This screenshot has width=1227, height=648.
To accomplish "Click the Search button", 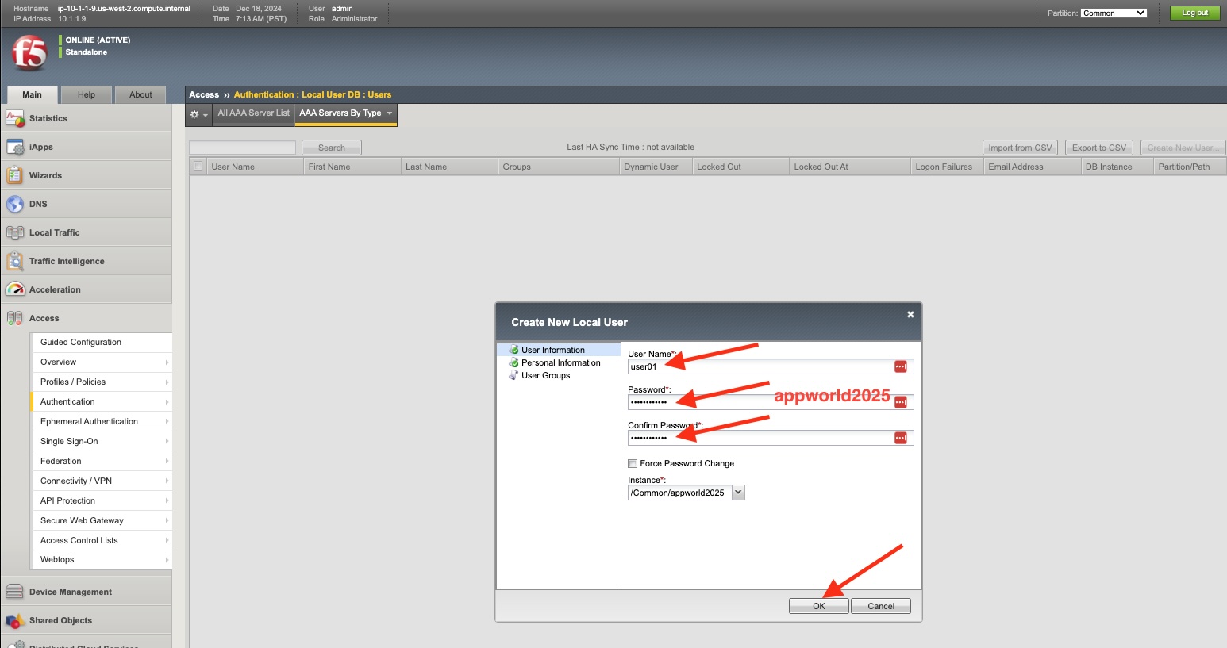I will [332, 148].
